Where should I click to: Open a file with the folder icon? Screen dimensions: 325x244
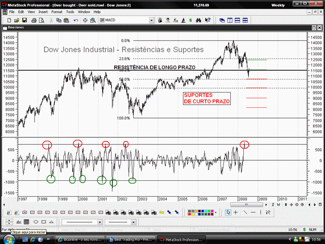[x=17, y=20]
